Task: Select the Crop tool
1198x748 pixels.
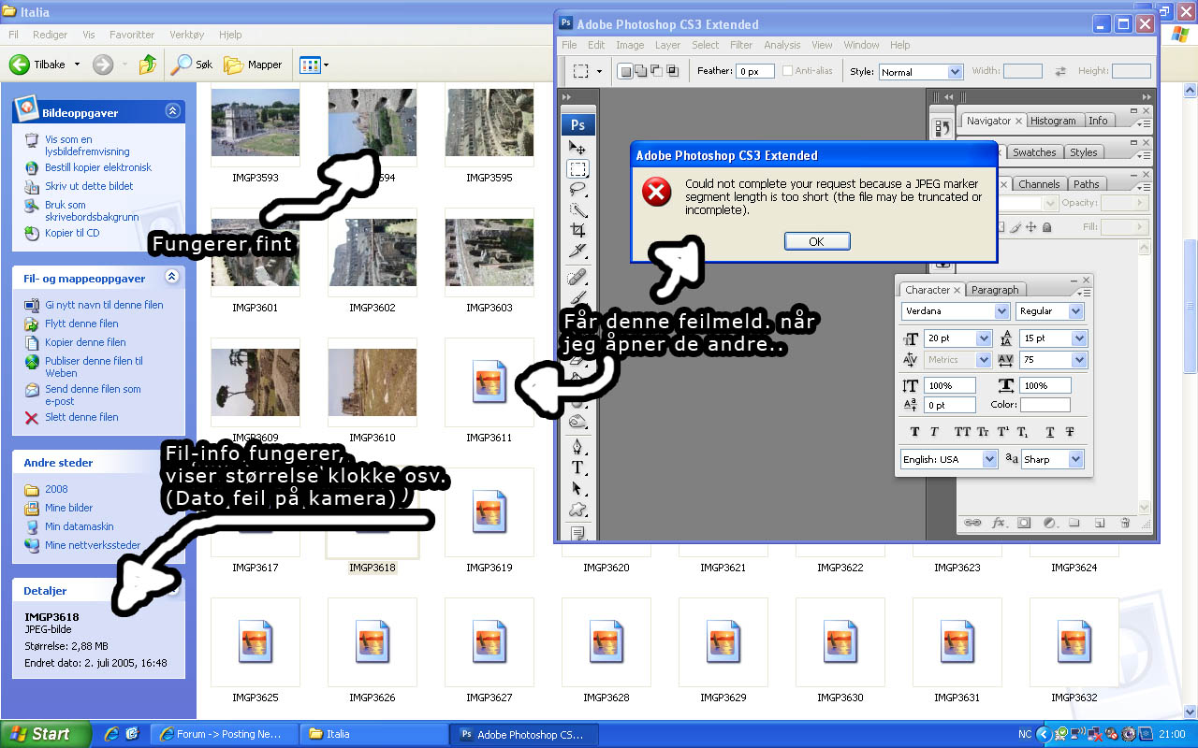Action: [577, 229]
